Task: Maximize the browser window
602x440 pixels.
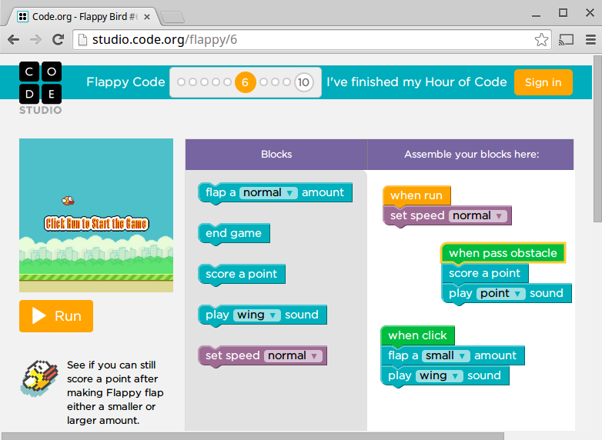Action: (x=563, y=12)
